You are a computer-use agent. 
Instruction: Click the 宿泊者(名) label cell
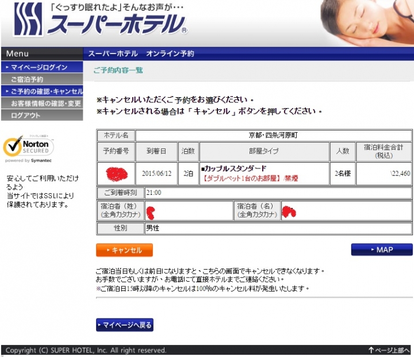coord(257,210)
